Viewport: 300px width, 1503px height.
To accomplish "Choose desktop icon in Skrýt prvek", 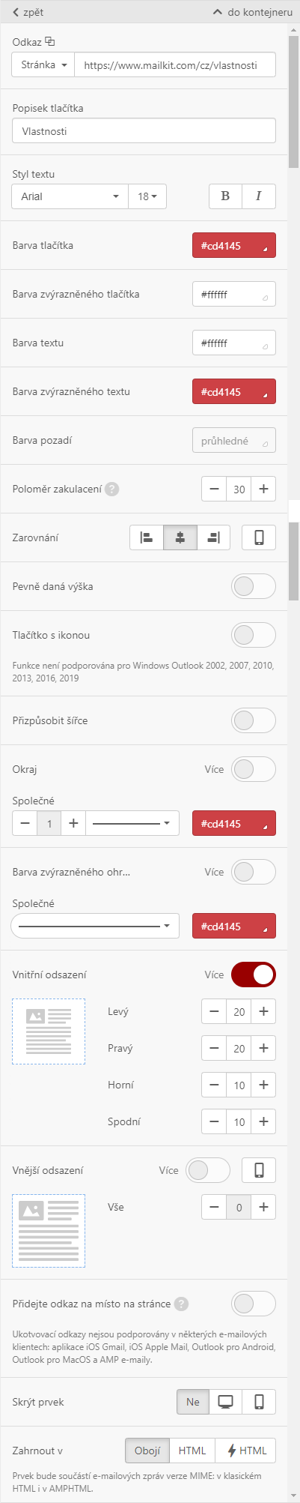I will [225, 1402].
